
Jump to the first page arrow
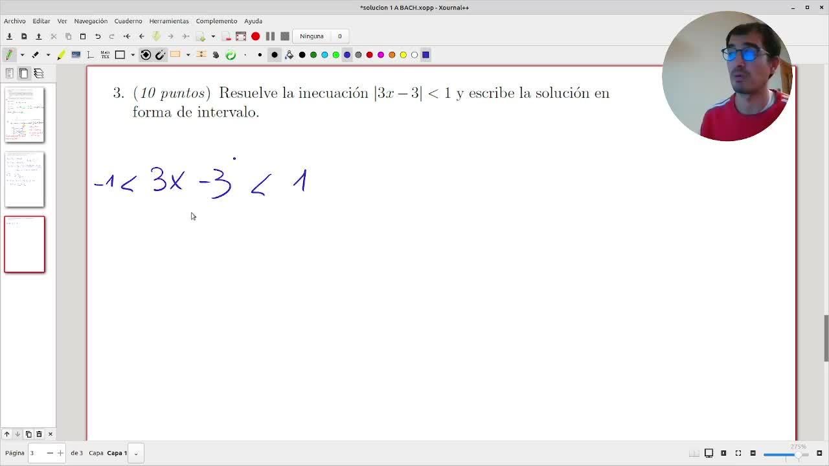pyautogui.click(x=127, y=36)
